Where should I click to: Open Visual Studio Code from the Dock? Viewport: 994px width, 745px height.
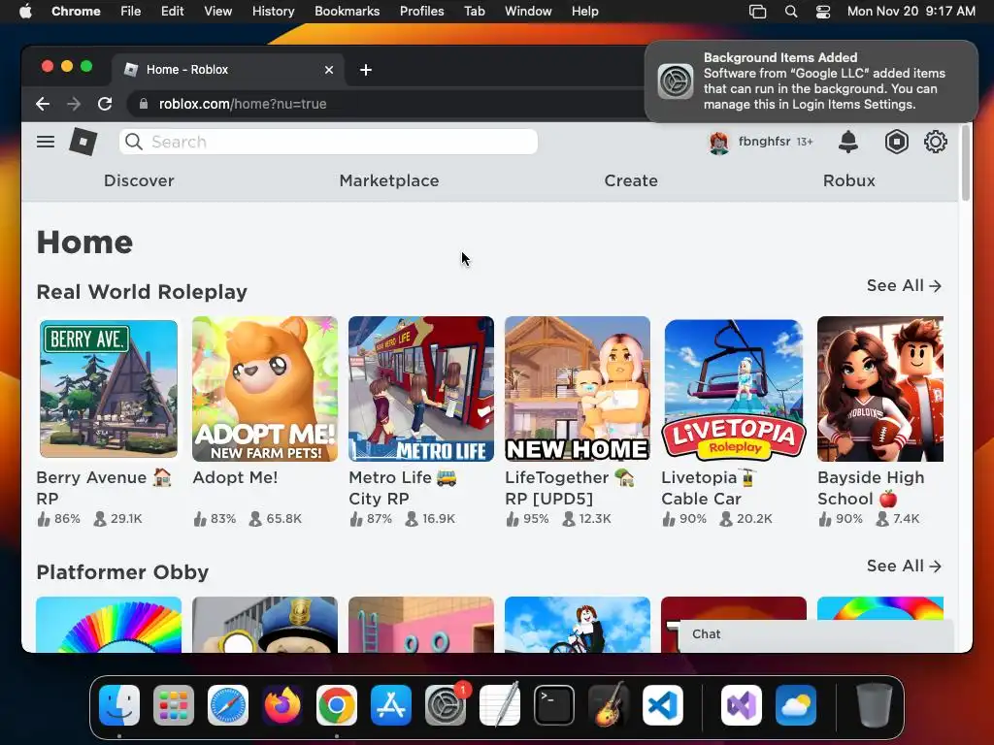tap(663, 705)
